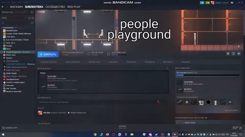
Task: Click the blue ЗАКРЫТЬ (Close game) button
Action: 48,54
